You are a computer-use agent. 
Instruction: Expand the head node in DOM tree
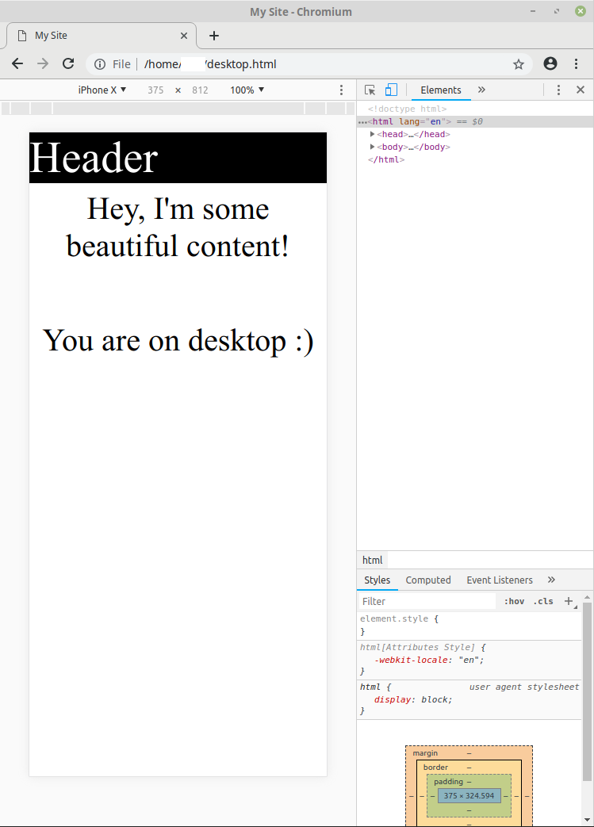[372, 135]
